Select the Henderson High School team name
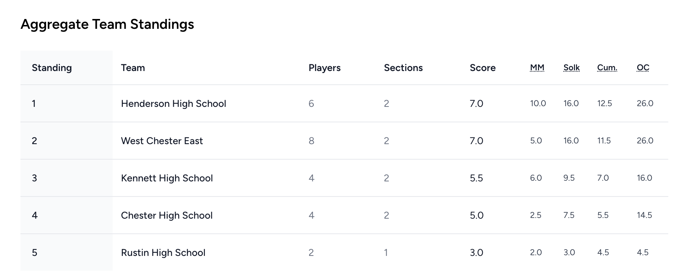Screen dimensions: 688x277 pos(173,104)
